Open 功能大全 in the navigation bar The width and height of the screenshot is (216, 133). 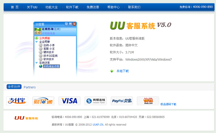52,7
